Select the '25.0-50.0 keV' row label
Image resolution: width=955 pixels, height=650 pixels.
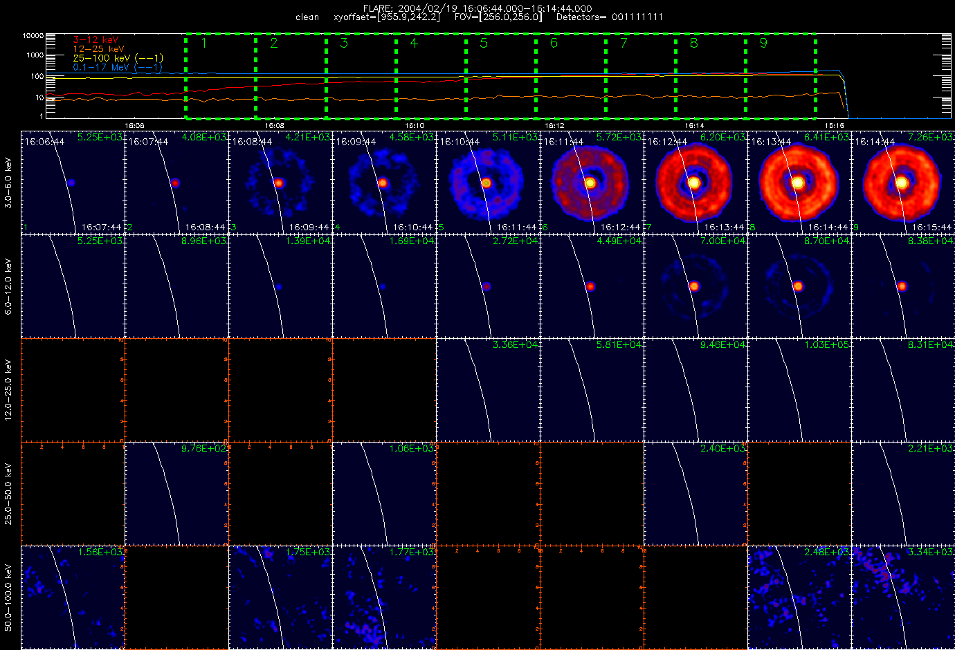[x=8, y=494]
